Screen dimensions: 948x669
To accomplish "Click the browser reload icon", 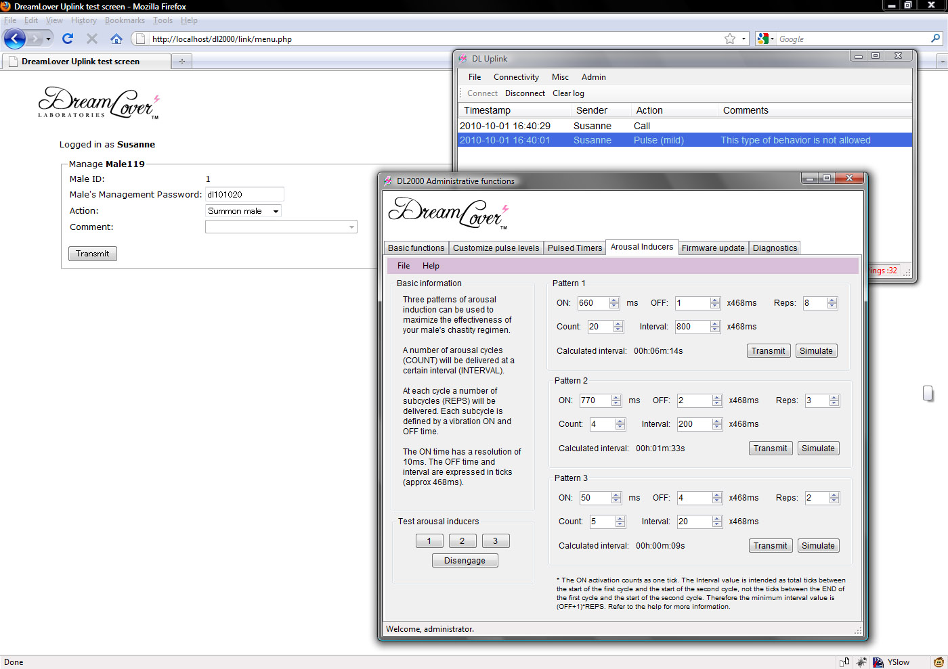I will [x=68, y=39].
